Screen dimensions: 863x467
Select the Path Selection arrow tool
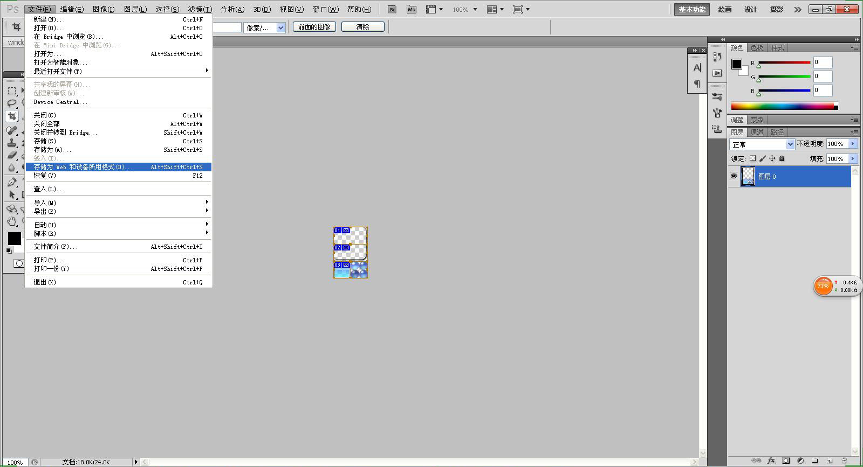pos(12,194)
